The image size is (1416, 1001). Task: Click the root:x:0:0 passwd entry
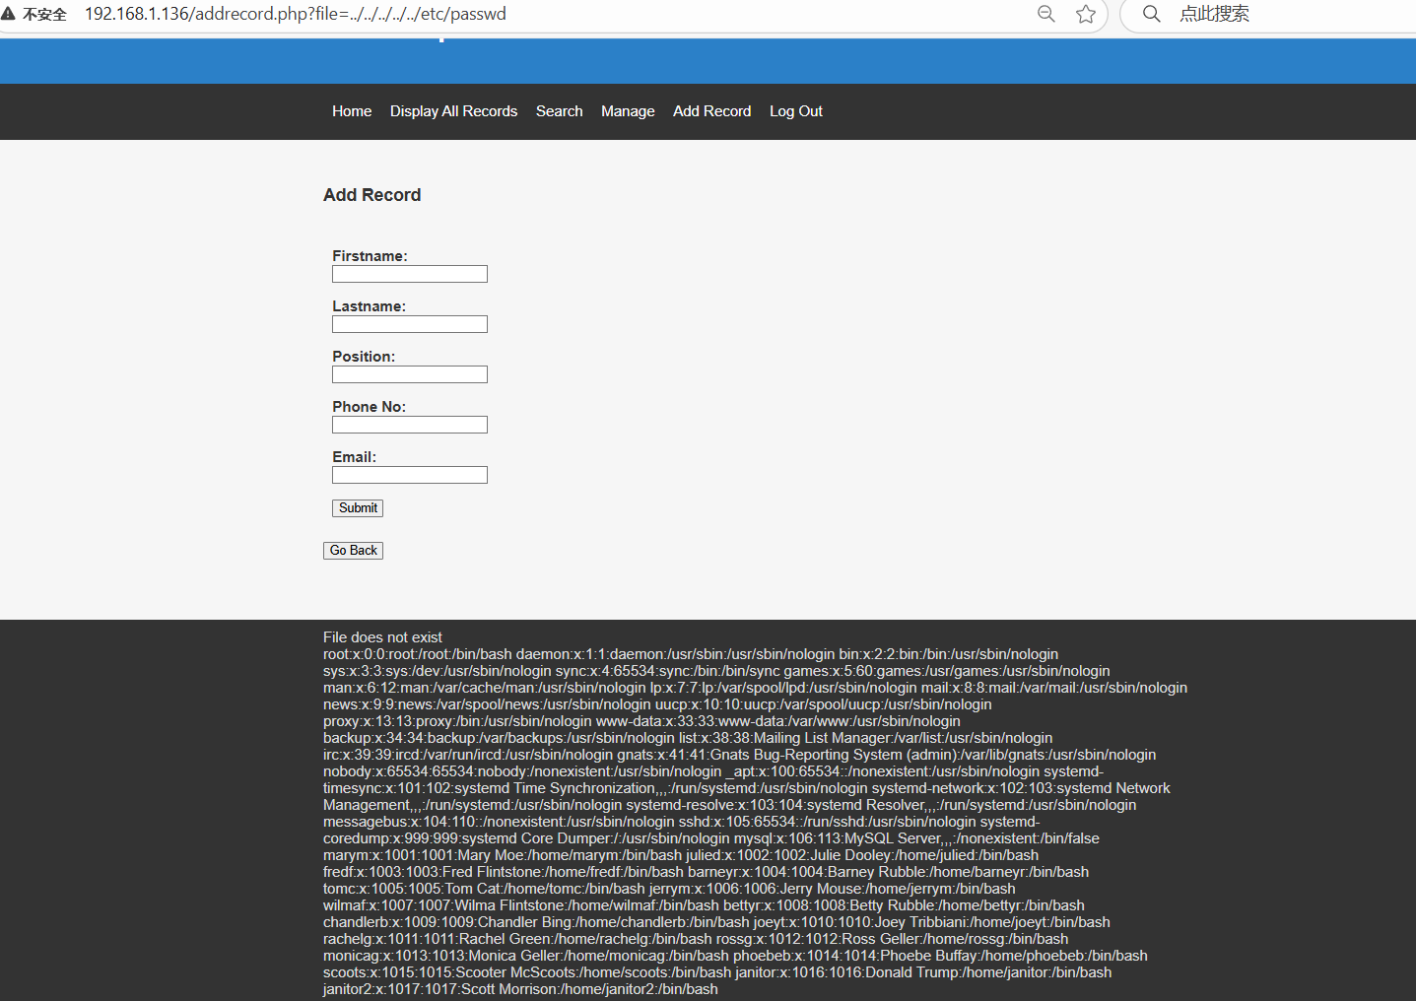click(418, 654)
